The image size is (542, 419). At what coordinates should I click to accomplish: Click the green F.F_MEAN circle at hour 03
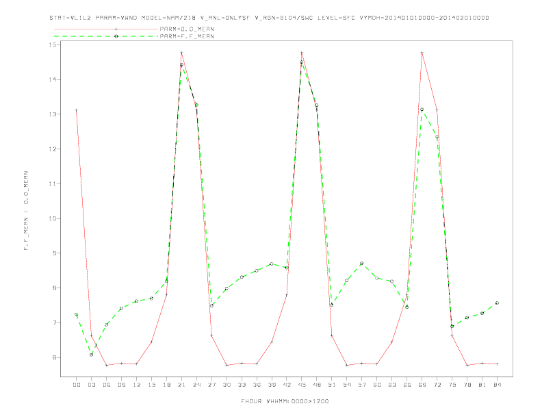(91, 355)
